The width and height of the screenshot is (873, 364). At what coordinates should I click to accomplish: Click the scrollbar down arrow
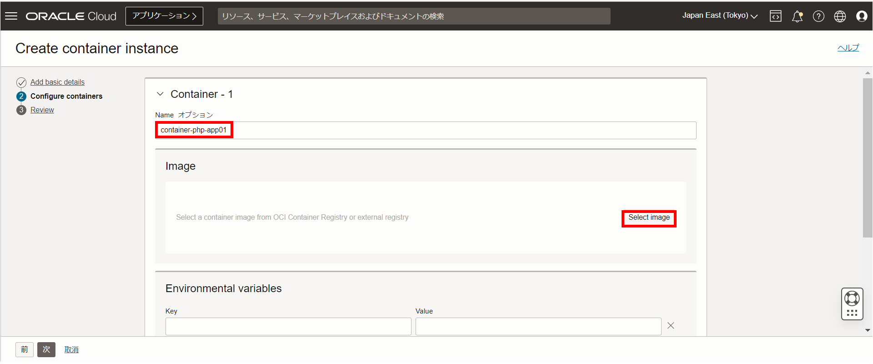point(868,330)
